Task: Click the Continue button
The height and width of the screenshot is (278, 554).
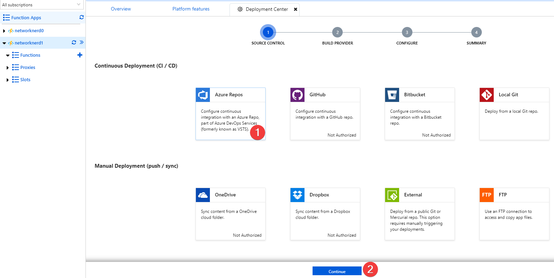Action: [x=337, y=271]
